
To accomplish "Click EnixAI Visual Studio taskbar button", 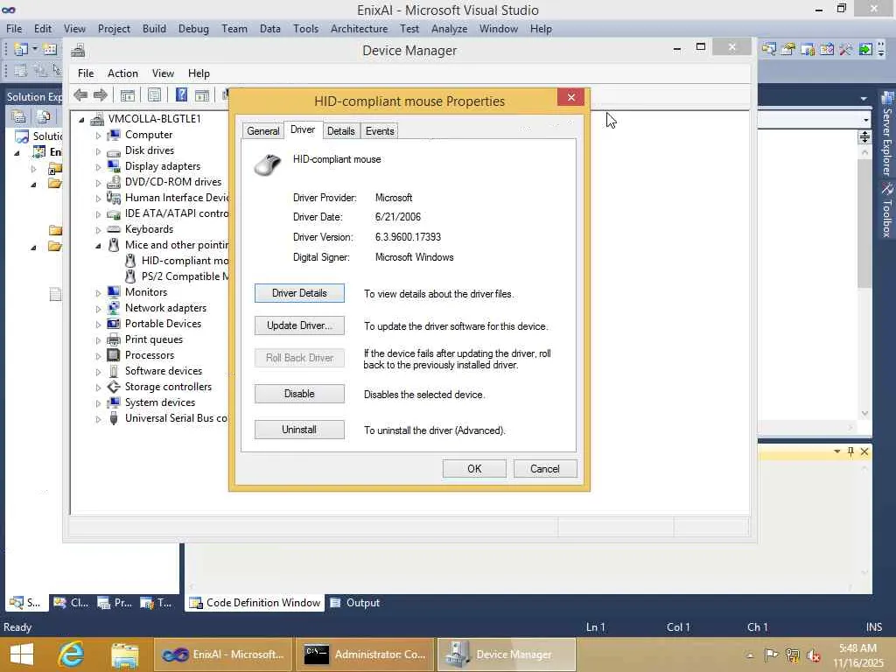I will (223, 654).
